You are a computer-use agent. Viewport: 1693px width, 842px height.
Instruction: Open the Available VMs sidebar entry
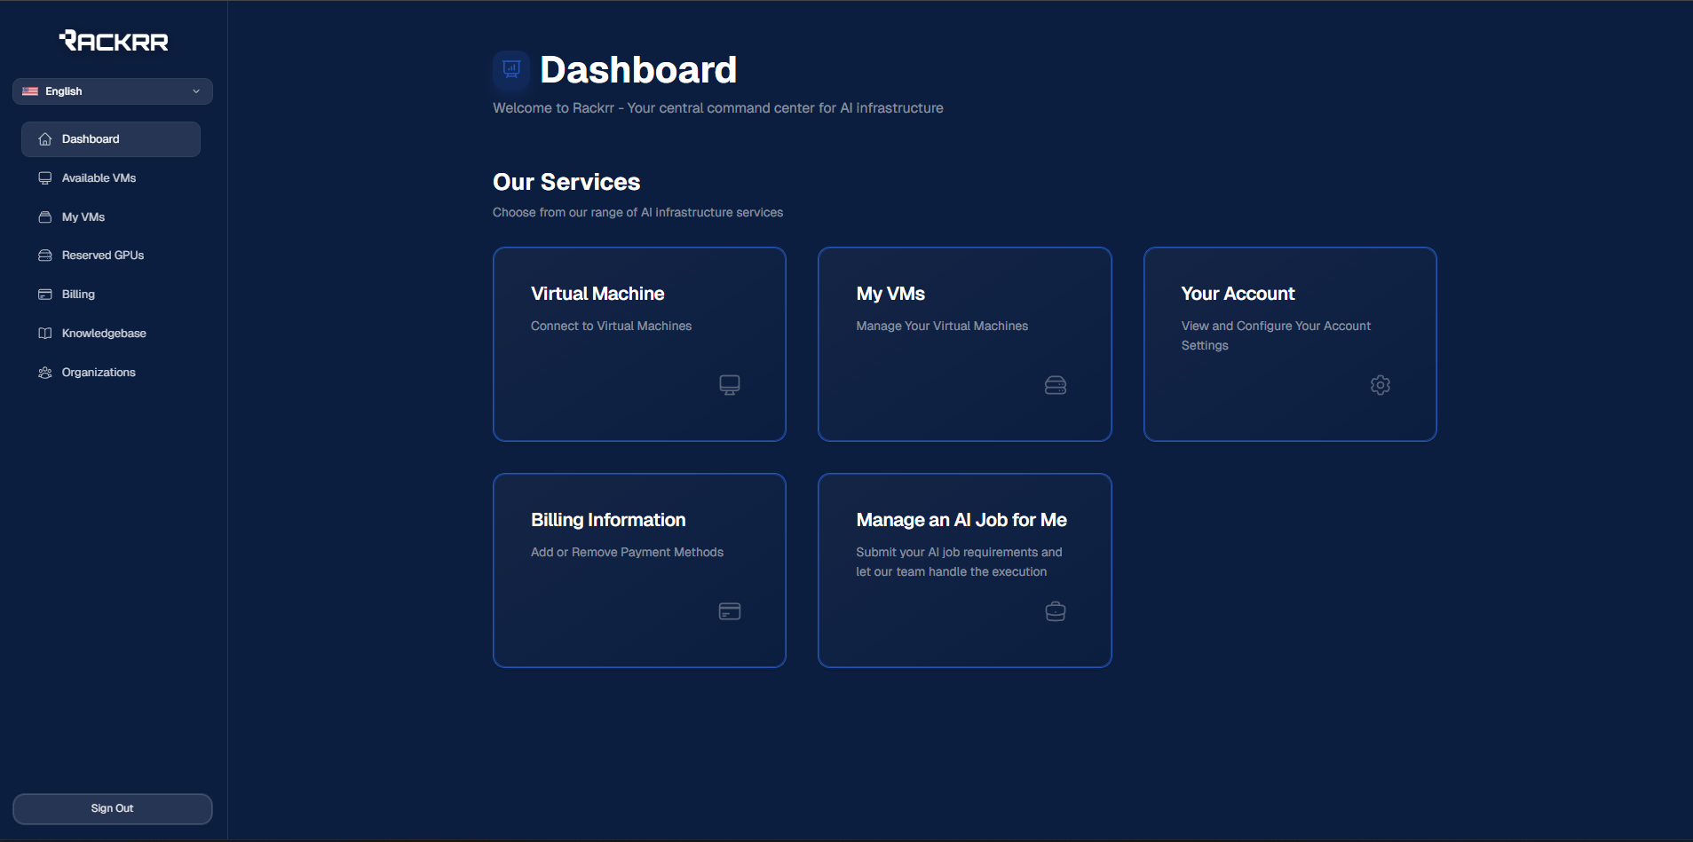(x=98, y=177)
